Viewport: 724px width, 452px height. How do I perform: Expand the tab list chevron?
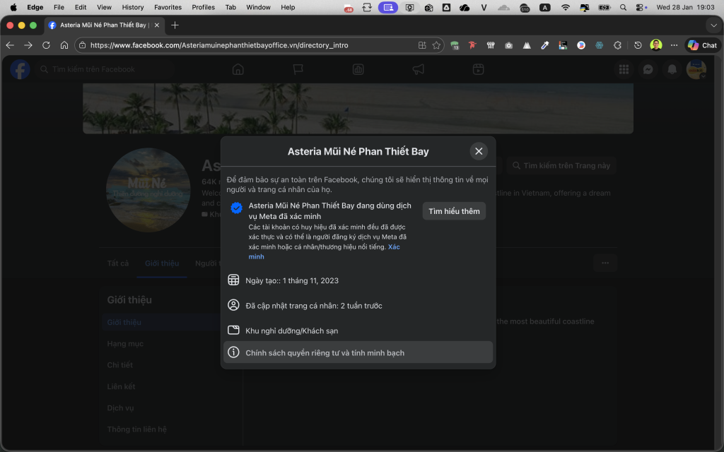pos(713,25)
